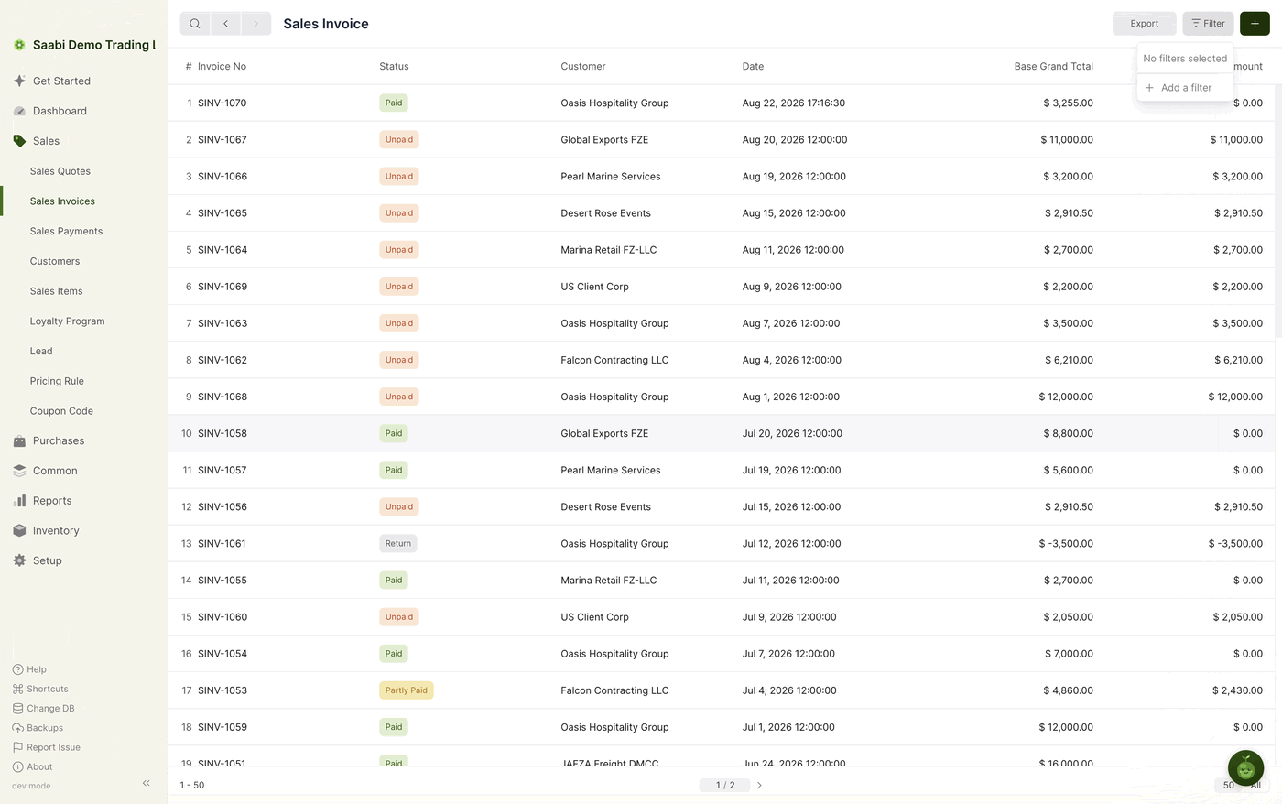
Task: Click Change DB in the sidebar footer
Action: [44, 708]
